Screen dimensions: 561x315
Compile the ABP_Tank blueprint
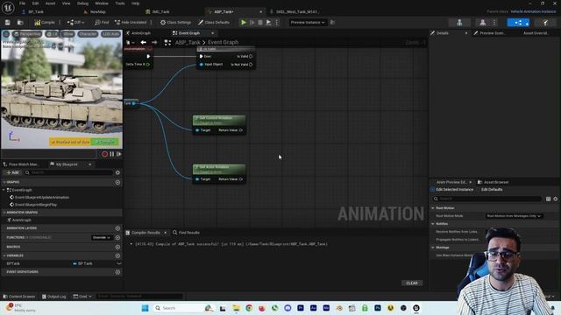click(x=45, y=23)
